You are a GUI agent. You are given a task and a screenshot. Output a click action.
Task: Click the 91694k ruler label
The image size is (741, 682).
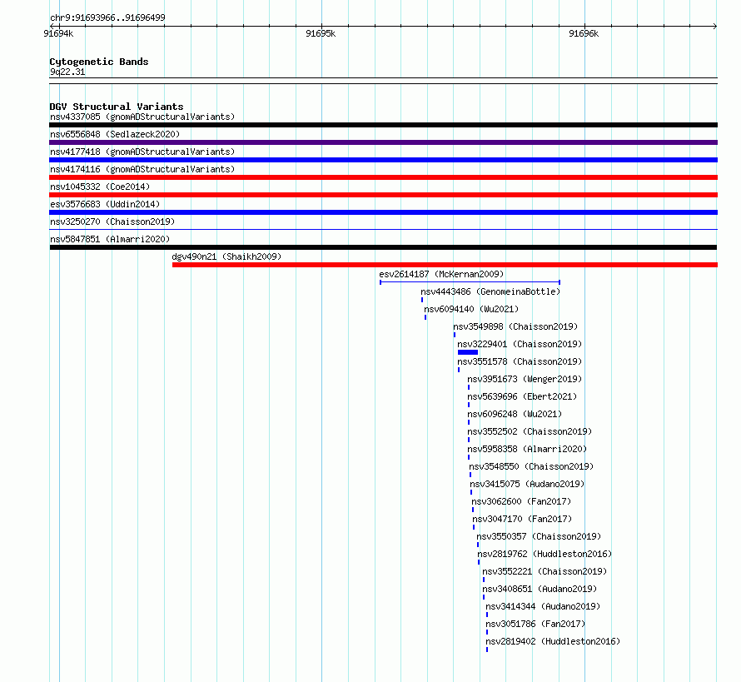(58, 33)
